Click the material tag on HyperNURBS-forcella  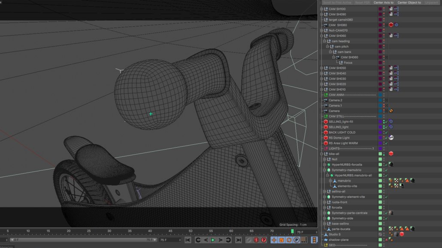(391, 164)
